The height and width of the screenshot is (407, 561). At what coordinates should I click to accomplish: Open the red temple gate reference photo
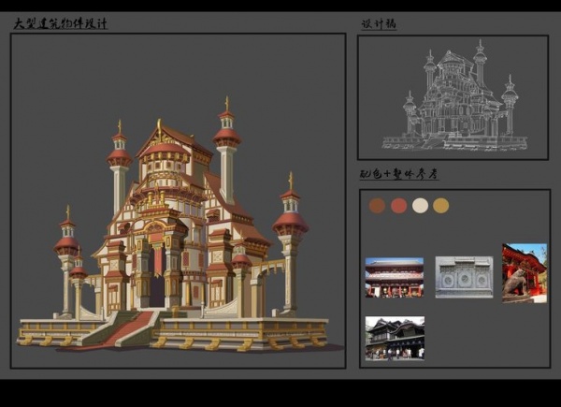(x=394, y=277)
